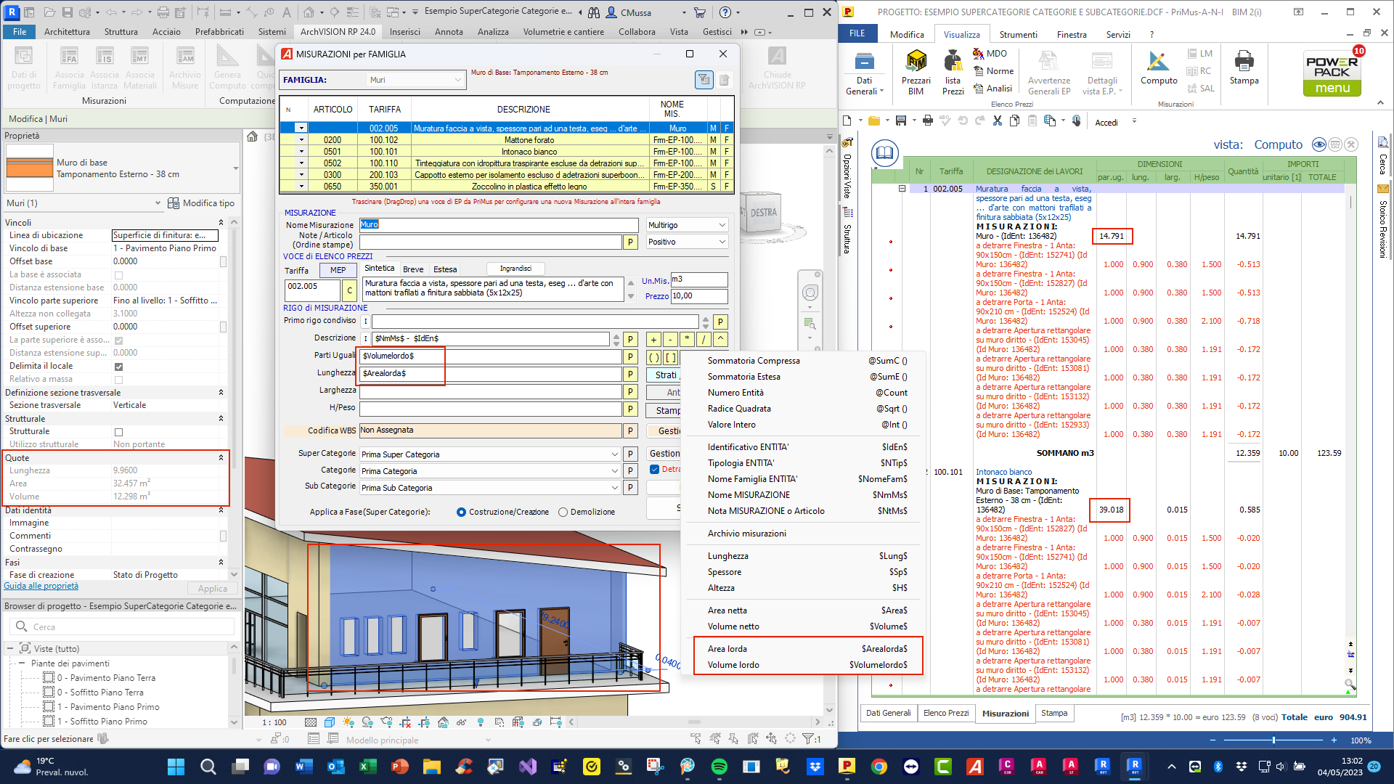
Task: Toggle 1 - Soffitto Piano Primo view checkbox
Action: click(49, 721)
